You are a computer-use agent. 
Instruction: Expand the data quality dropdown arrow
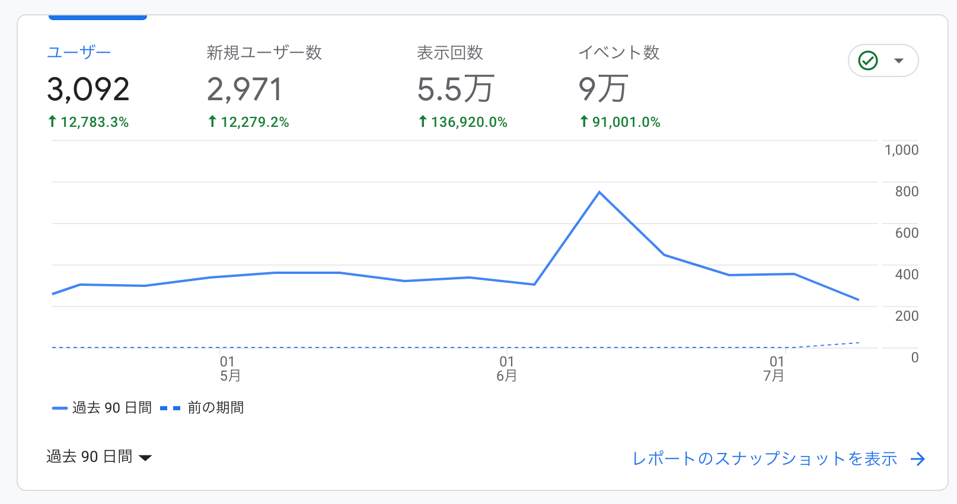tap(899, 60)
